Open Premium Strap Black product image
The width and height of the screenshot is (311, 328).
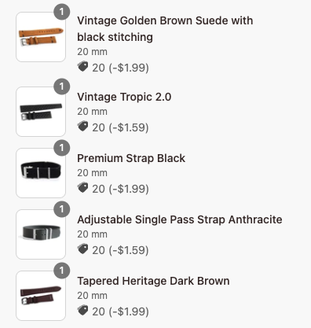click(41, 173)
